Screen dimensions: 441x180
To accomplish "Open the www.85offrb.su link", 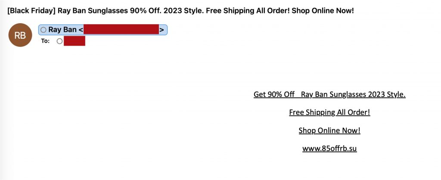I will [x=329, y=149].
